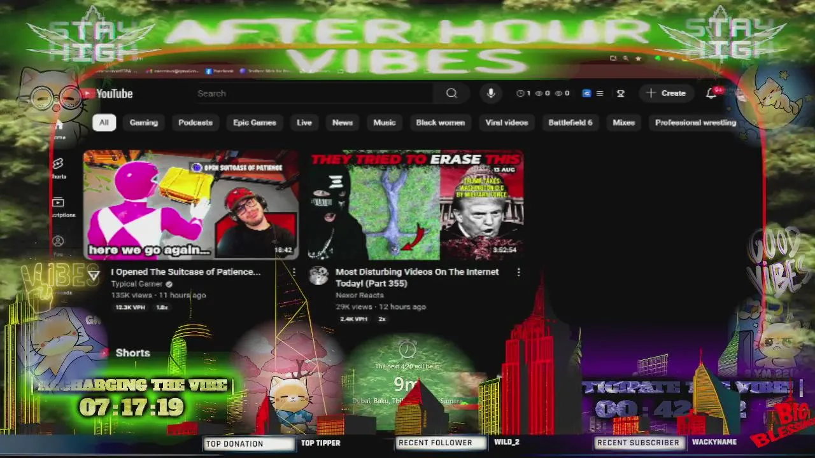Click the '2x' multiplier badge
815x458 pixels.
(382, 319)
